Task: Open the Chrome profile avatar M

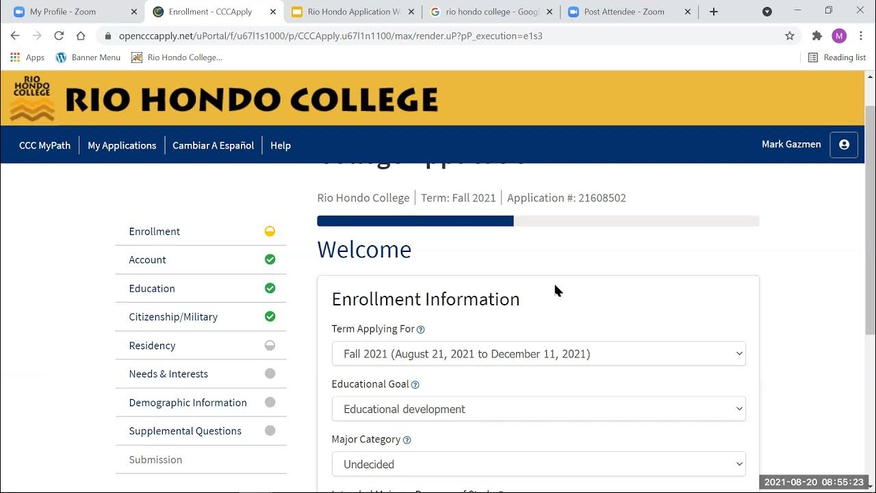Action: 839,36
